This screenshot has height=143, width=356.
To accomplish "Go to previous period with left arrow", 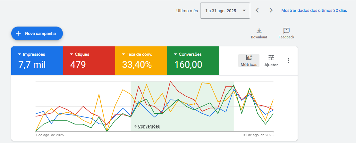I will coord(257,11).
